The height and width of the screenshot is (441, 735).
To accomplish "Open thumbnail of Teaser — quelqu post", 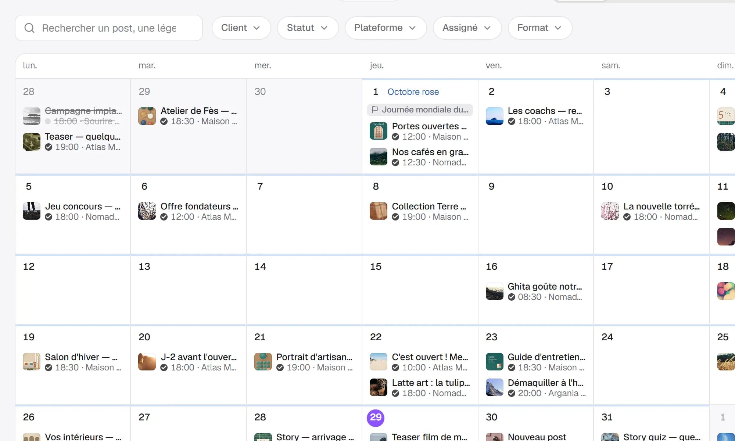I will pyautogui.click(x=32, y=142).
